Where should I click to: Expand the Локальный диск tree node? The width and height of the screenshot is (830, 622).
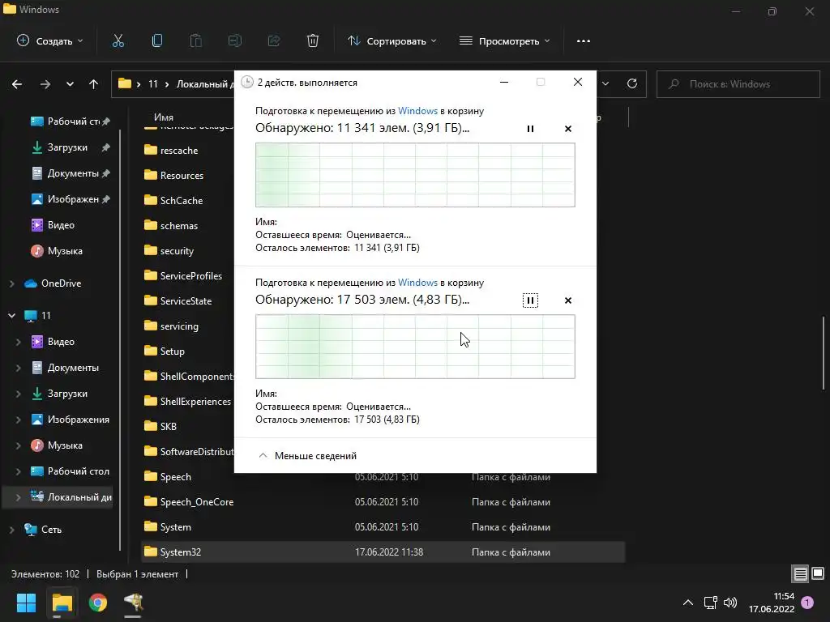point(19,497)
